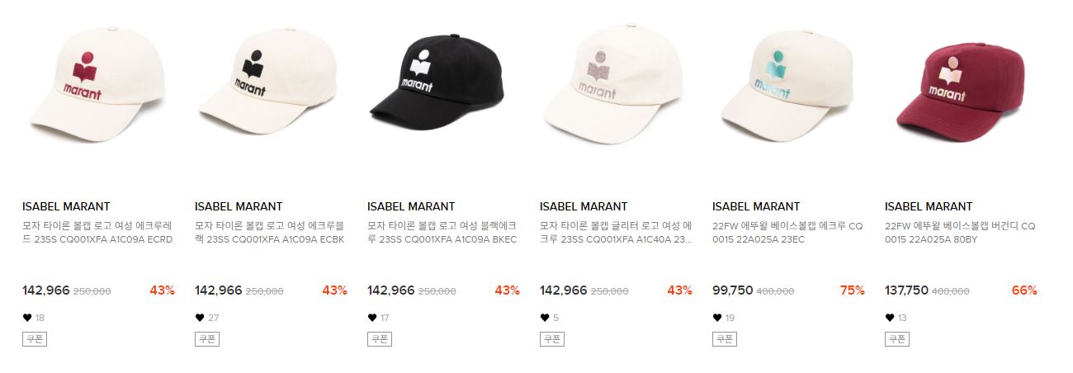Image resolution: width=1073 pixels, height=373 pixels.
Task: Click 쿠폰 badge under black cap
Action: tap(380, 338)
